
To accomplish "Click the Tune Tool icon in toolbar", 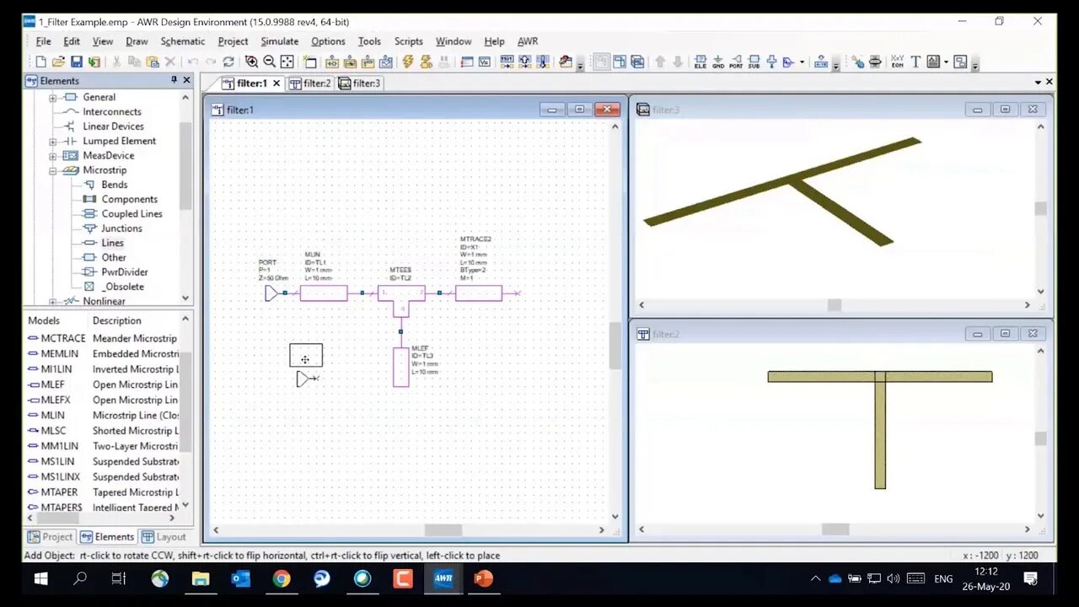I will click(857, 62).
